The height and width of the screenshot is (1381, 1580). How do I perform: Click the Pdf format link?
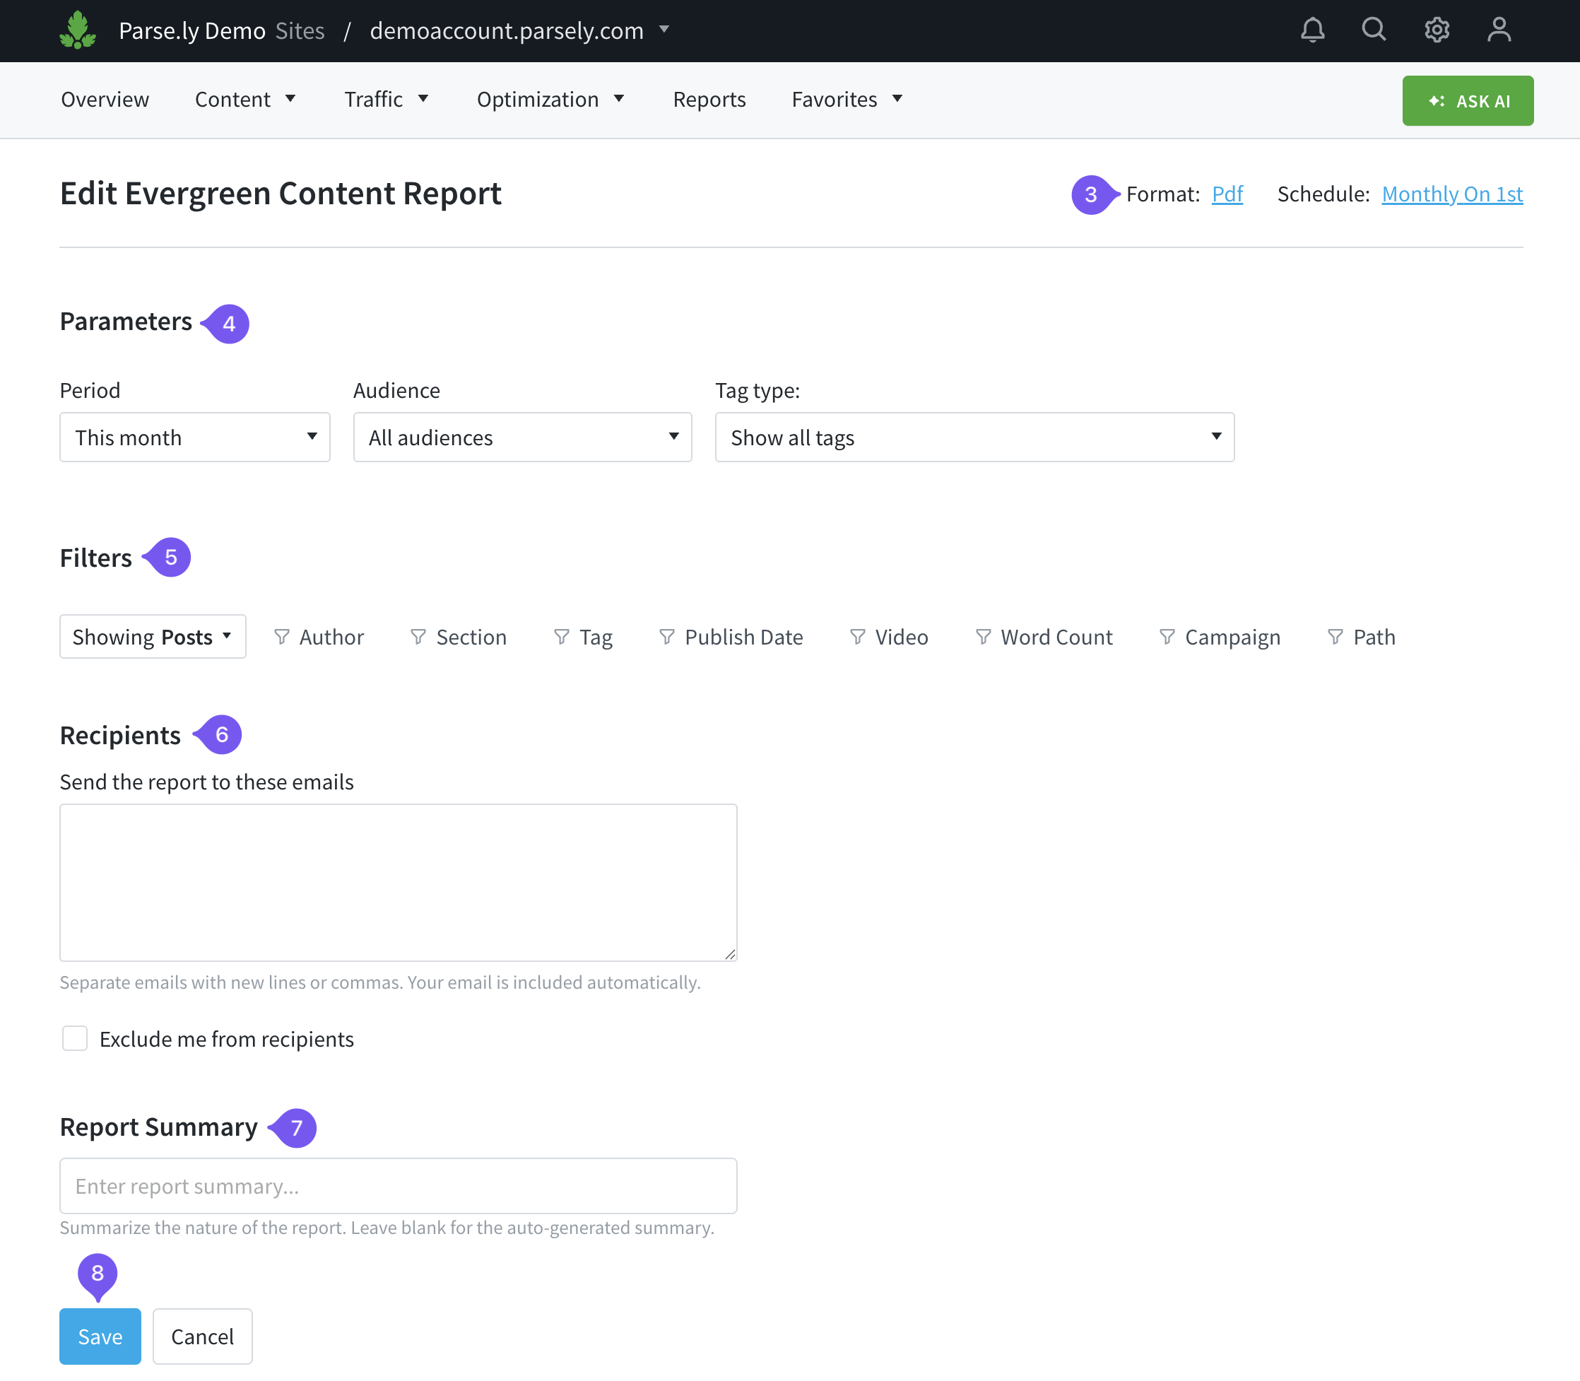click(x=1227, y=194)
